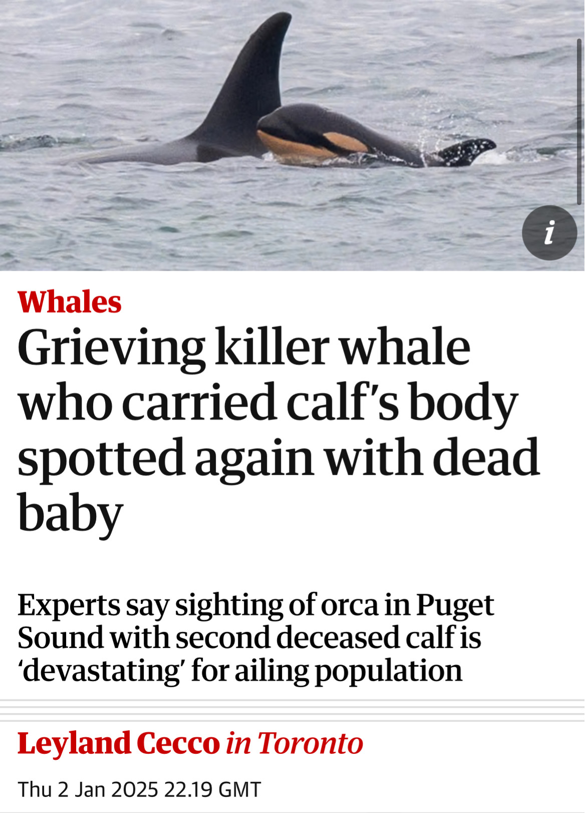Viewport: 586px width, 813px height.
Task: Click the Thu 2 Jan 2025 timestamp
Action: (x=139, y=789)
